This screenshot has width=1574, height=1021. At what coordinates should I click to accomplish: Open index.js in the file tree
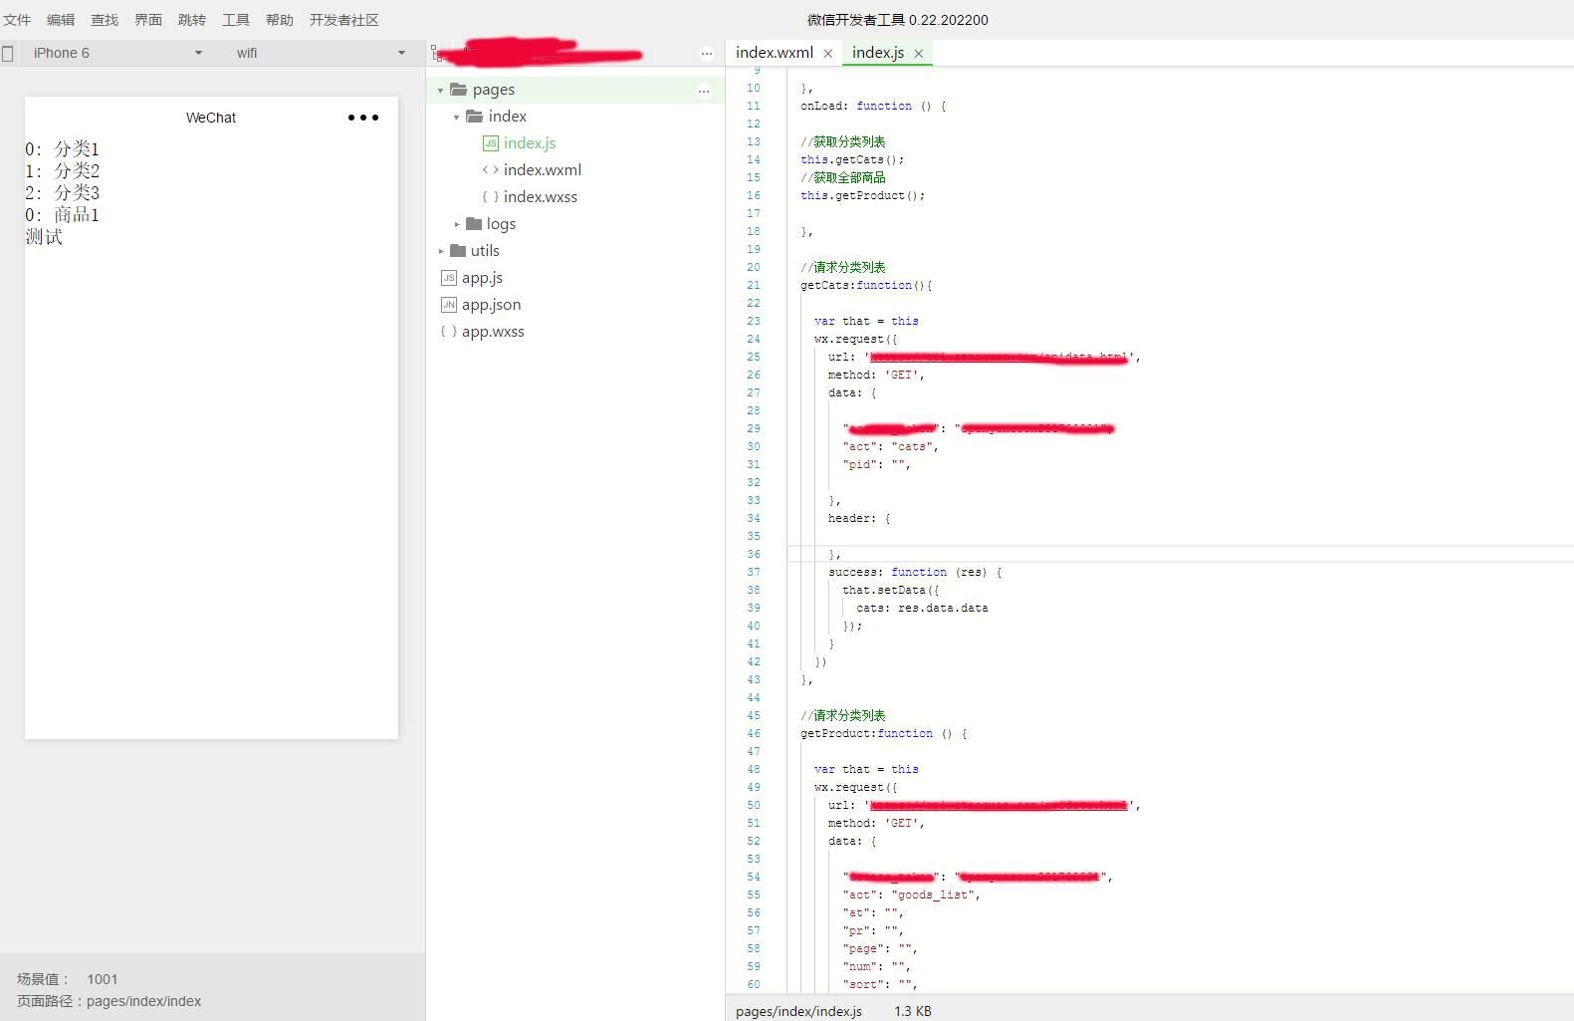pyautogui.click(x=530, y=143)
